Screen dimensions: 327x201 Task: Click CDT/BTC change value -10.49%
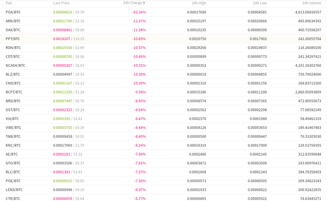pos(139,56)
